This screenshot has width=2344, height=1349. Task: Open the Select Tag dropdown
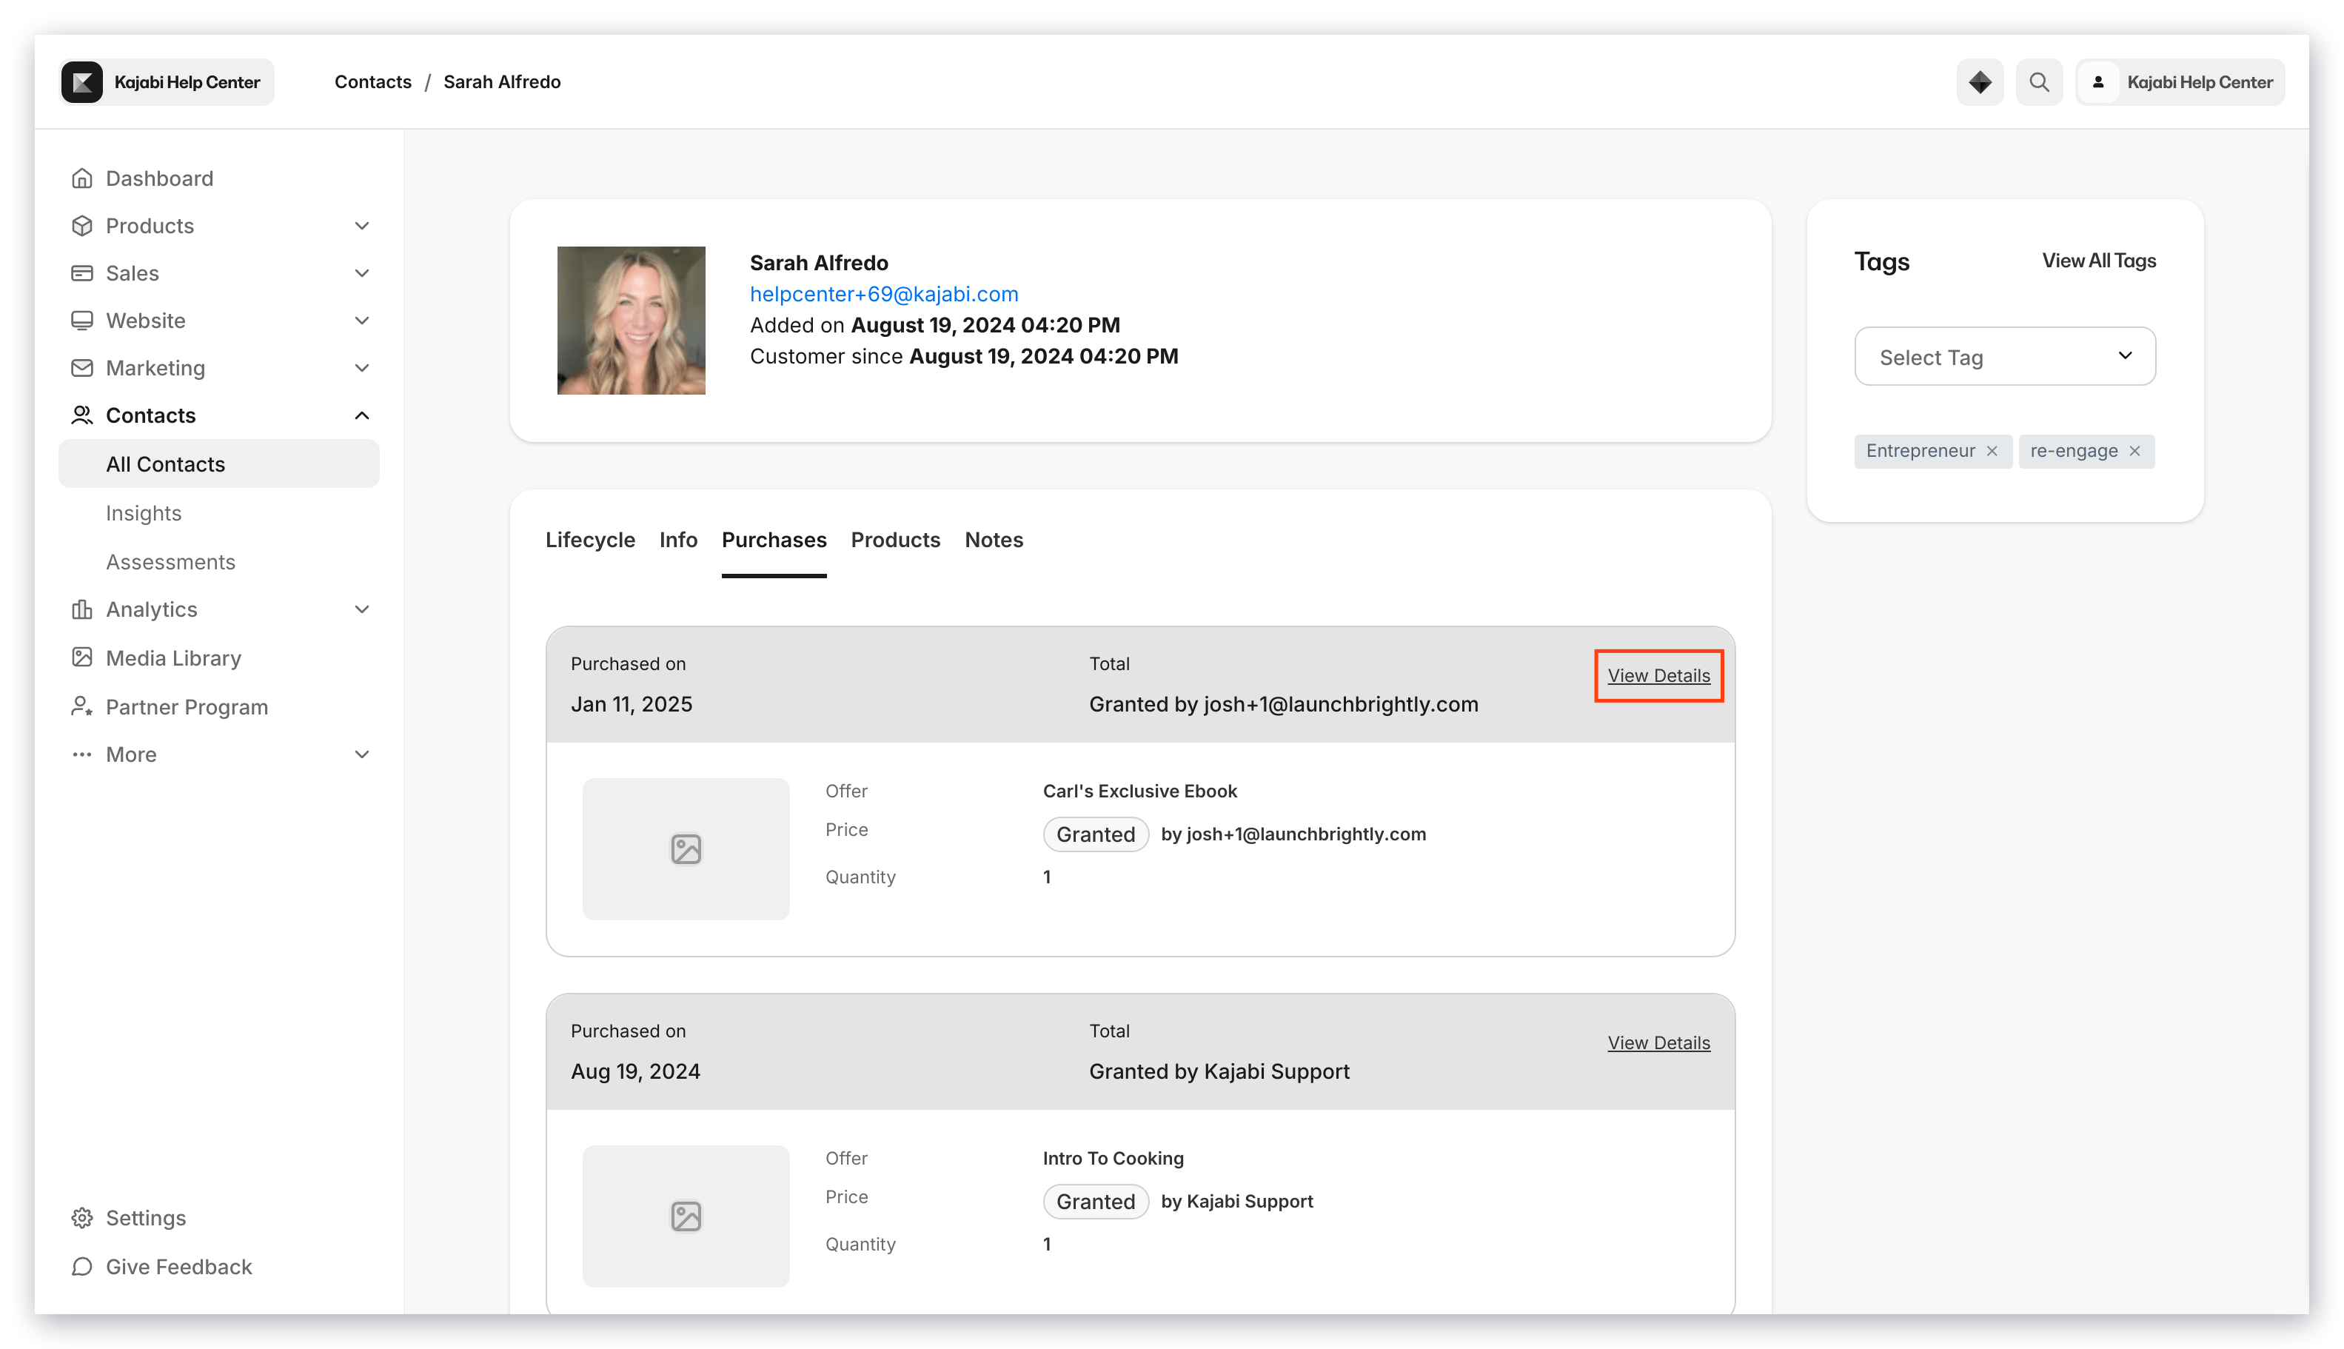coord(2004,356)
